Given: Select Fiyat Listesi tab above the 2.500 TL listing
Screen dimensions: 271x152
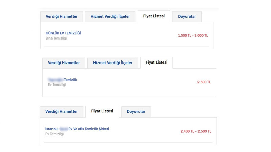Looking at the screenshot, I should [156, 62].
